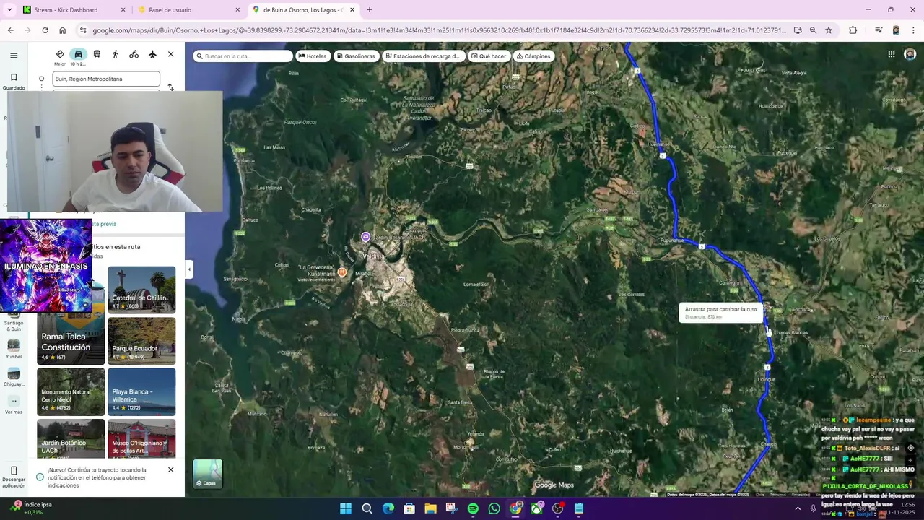The height and width of the screenshot is (520, 924).
Task: Open File Explorer from the taskbar
Action: [430, 508]
